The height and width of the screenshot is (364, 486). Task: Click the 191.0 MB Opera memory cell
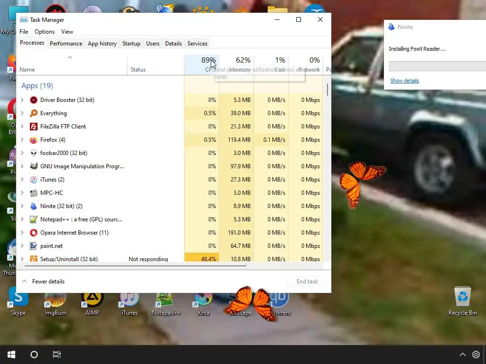pyautogui.click(x=236, y=233)
